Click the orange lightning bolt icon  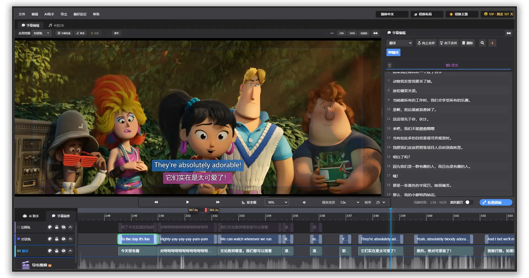click(x=492, y=43)
